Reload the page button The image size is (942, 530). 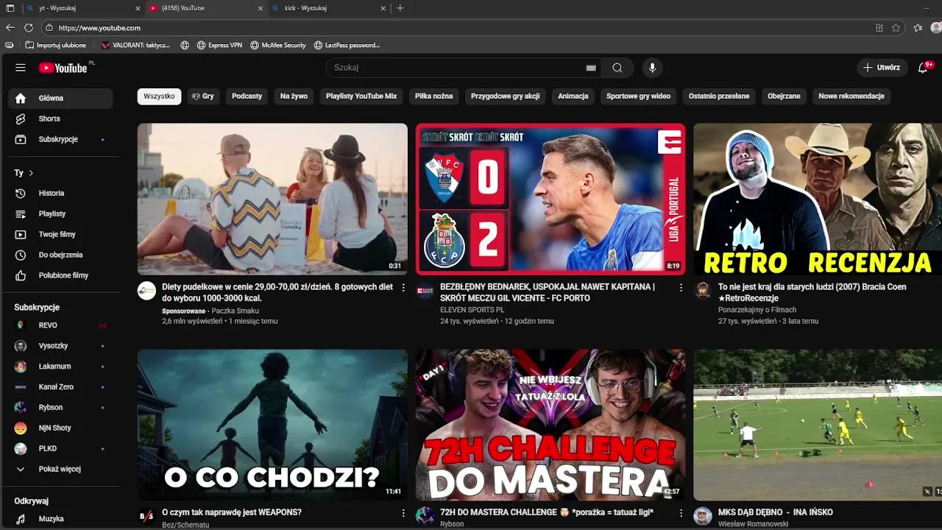(29, 28)
